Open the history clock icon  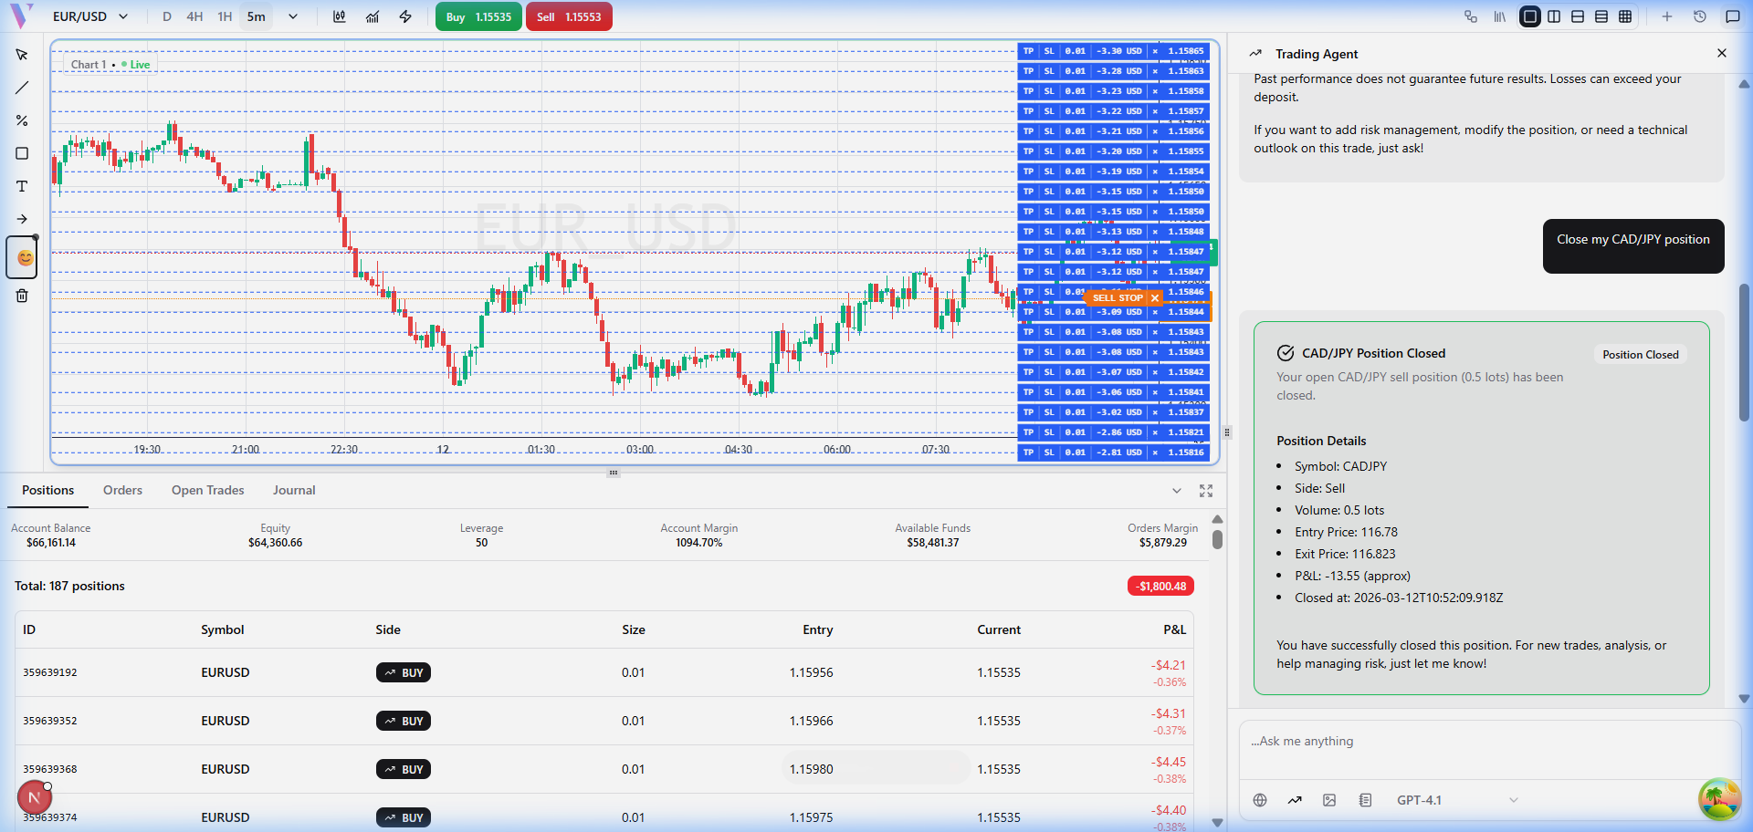1699,16
